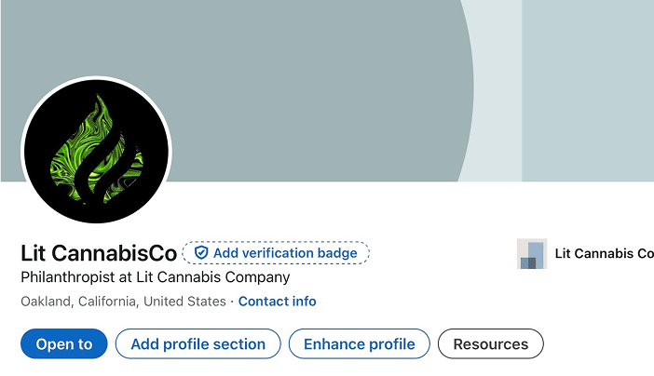Expand the Add profile section options
Screen dimensions: 654x376
(198, 343)
